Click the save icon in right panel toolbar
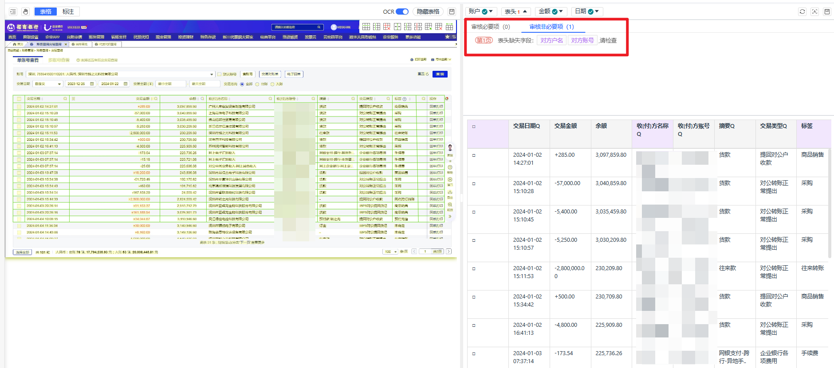This screenshot has height=368, width=834. point(827,12)
